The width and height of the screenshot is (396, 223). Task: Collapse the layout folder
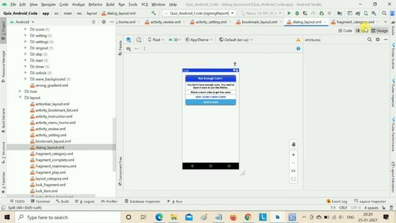pos(20,98)
